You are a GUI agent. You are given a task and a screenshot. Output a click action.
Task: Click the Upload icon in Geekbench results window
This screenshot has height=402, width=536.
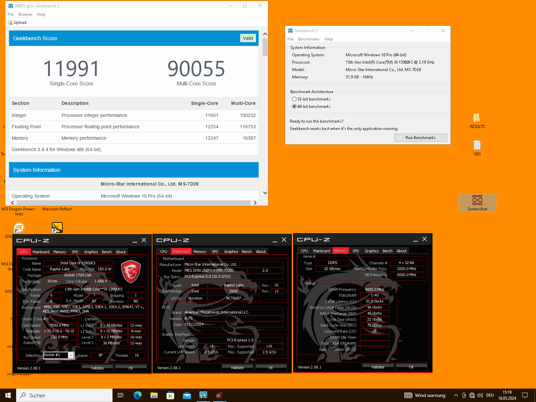[10, 22]
